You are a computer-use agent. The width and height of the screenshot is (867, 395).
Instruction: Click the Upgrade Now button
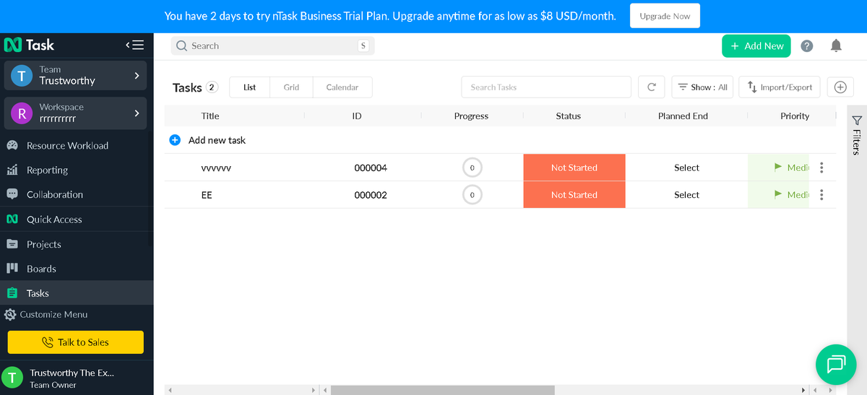[665, 16]
